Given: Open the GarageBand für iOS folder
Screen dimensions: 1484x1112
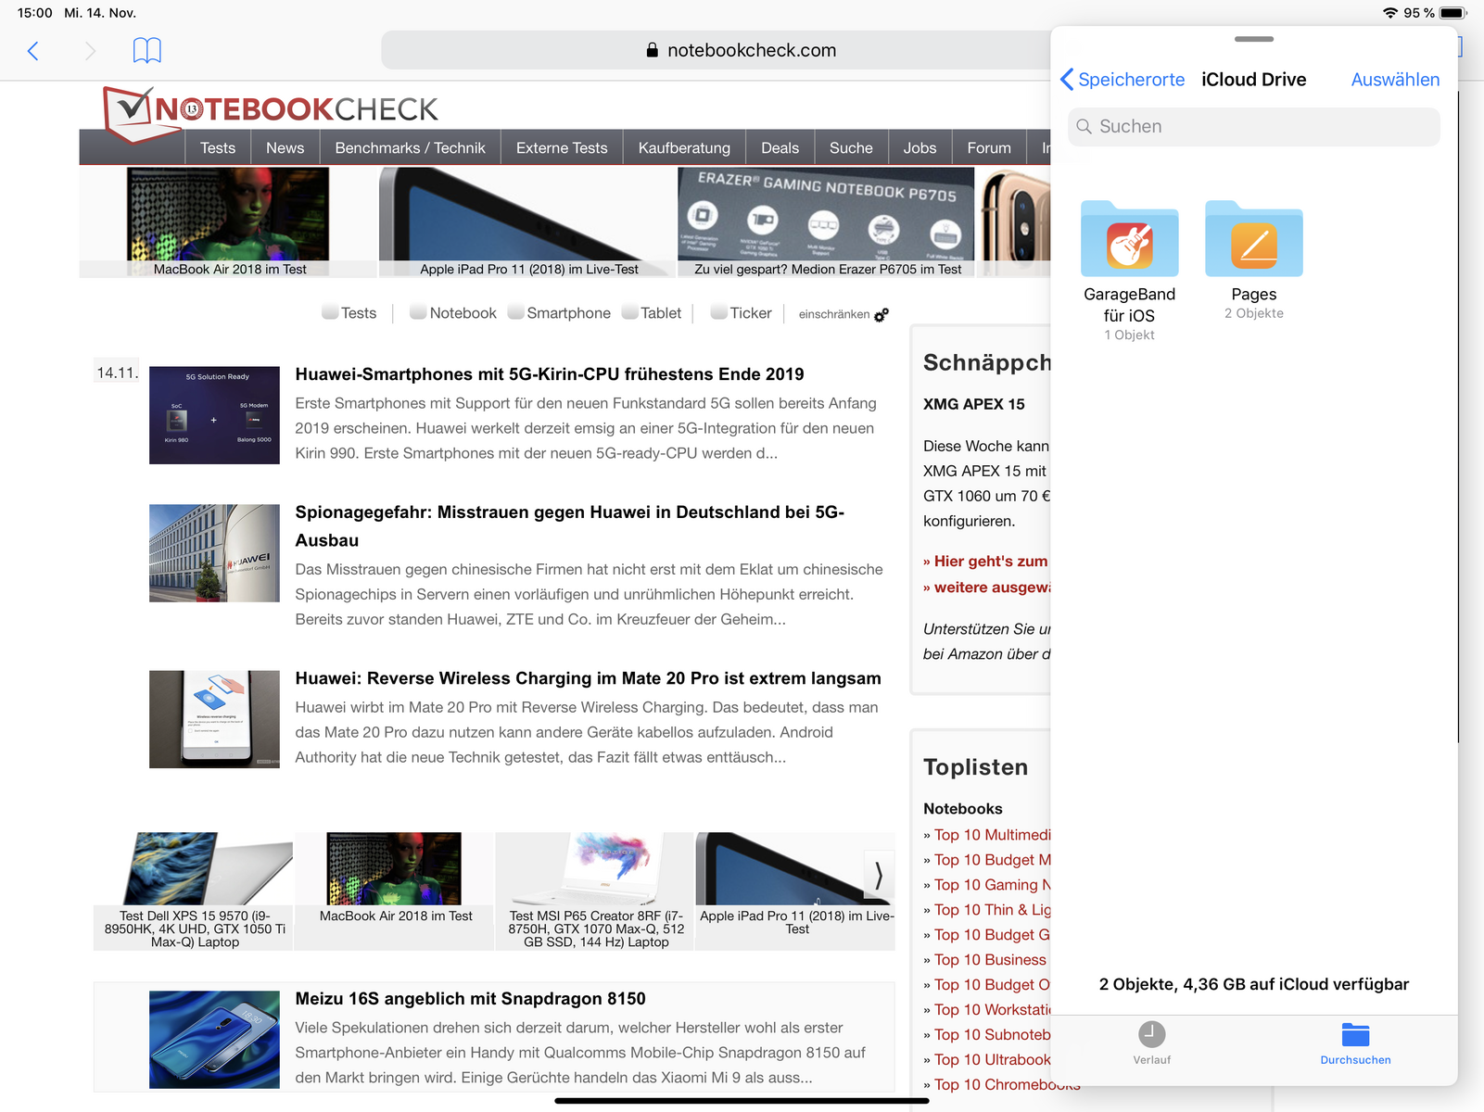Looking at the screenshot, I should pyautogui.click(x=1129, y=271).
